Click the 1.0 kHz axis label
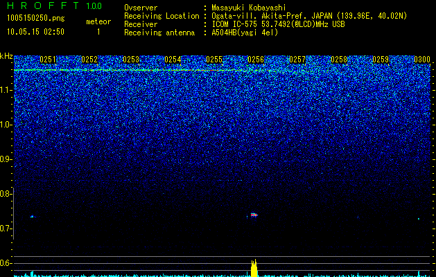 [6, 125]
